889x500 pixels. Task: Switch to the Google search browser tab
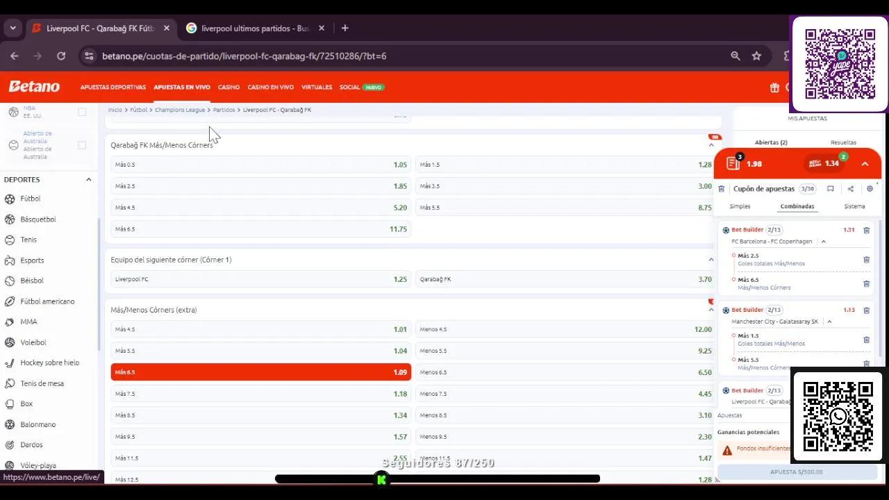click(256, 28)
